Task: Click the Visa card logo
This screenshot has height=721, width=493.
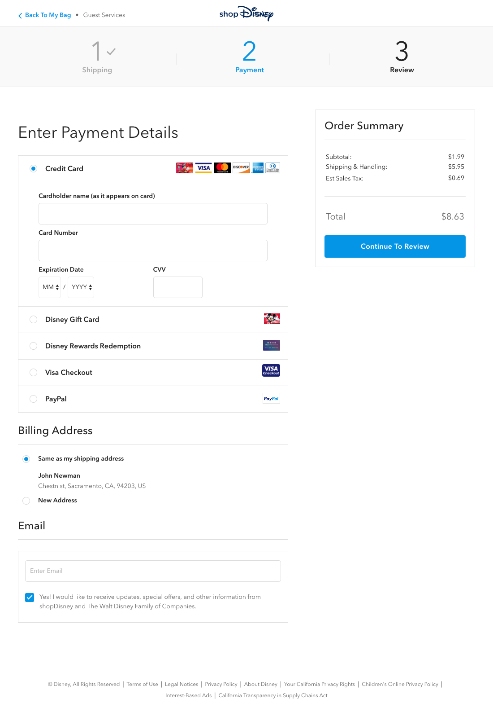Action: [x=203, y=168]
